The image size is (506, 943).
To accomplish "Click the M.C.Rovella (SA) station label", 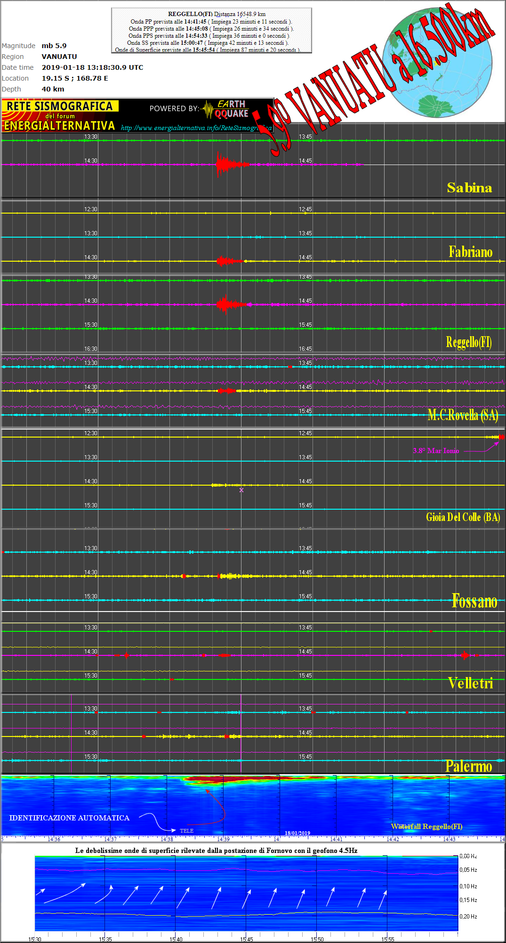I will point(463,415).
